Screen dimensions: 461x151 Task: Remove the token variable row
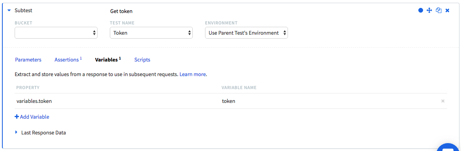(x=443, y=101)
